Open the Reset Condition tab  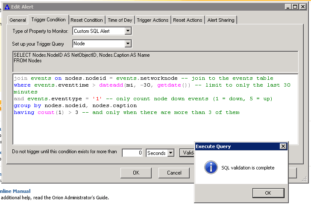[87, 20]
